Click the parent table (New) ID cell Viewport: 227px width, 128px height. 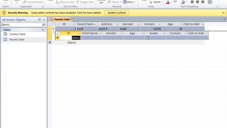66,43
